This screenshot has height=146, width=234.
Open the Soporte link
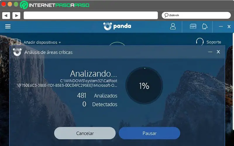click(214, 42)
